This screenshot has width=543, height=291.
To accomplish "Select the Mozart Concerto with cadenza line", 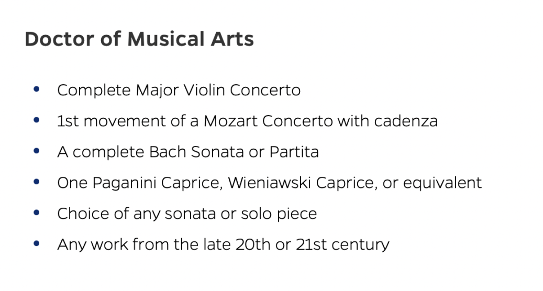I will (x=247, y=121).
